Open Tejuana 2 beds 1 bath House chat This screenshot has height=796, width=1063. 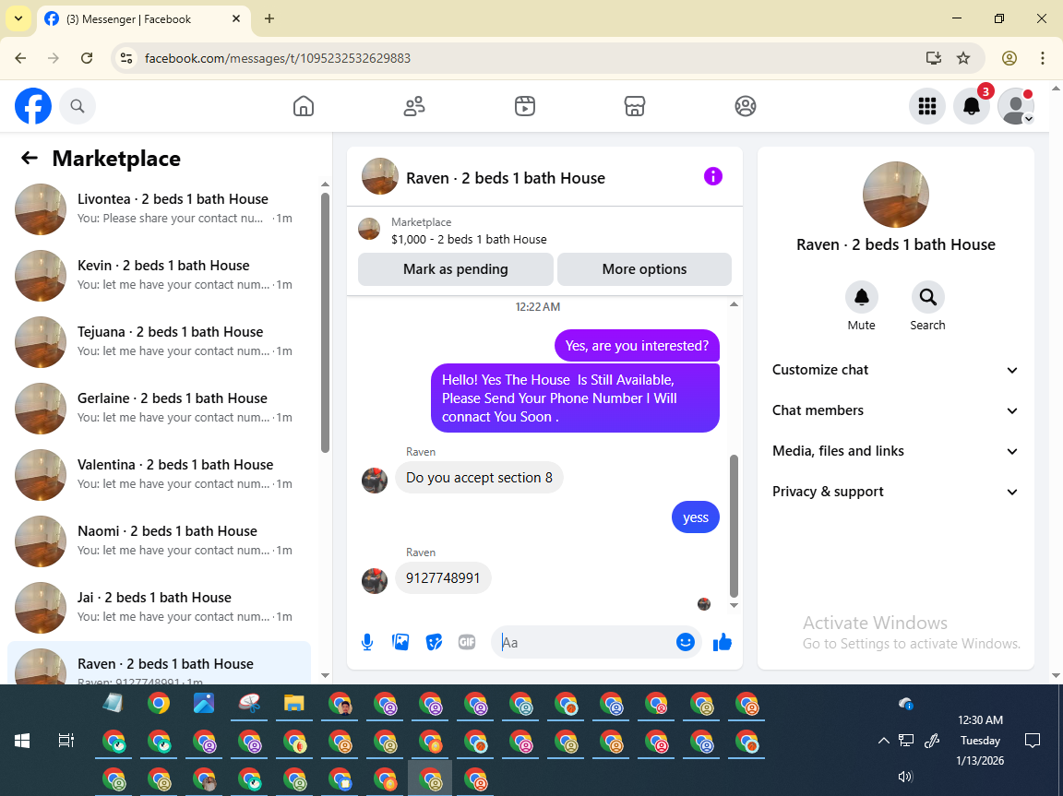160,341
